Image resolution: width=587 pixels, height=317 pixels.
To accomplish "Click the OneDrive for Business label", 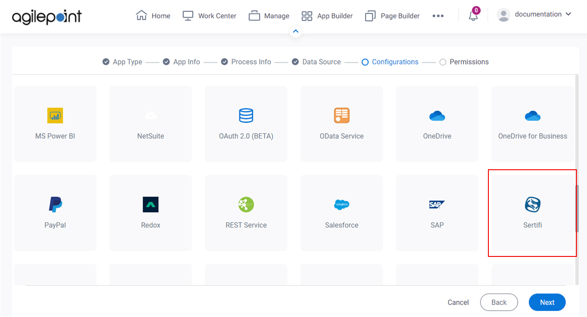I will tap(533, 136).
